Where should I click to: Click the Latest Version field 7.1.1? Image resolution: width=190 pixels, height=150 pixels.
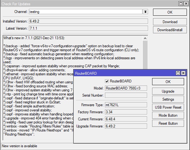pos(88,28)
